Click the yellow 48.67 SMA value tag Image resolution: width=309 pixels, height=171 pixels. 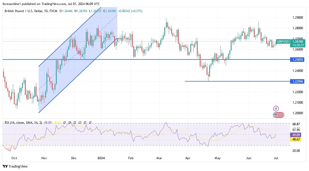[296, 139]
